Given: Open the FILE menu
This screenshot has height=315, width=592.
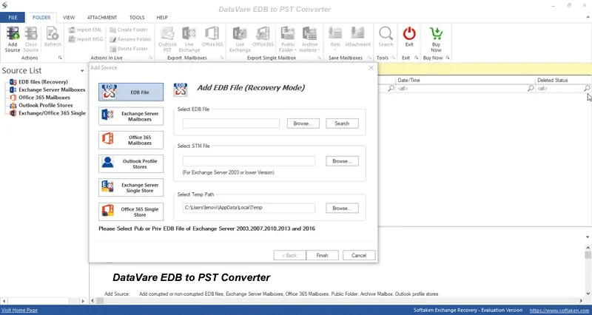Looking at the screenshot, I should (13, 17).
